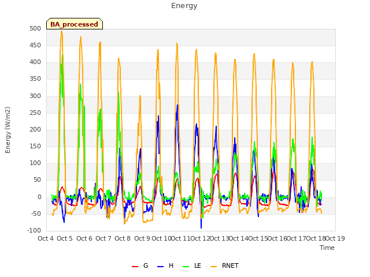Toggle the H series legend label
This screenshot has width=370, height=277.
[x=171, y=265]
